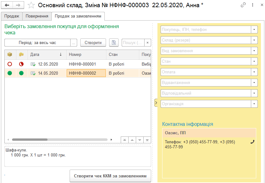265x183 pixels.
Task: Move up one row with up arrow
Action: pos(132,140)
